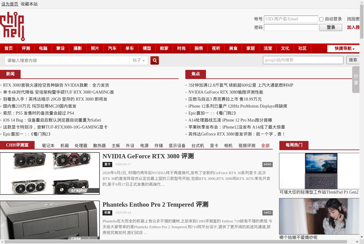The image size is (364, 244).
Task: Select the 相机 review category tab
Action: 228,146
